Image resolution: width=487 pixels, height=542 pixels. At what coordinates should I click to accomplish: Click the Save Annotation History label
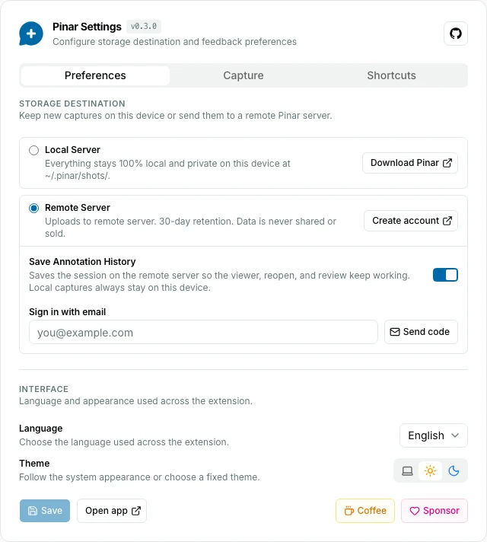pyautogui.click(x=82, y=262)
